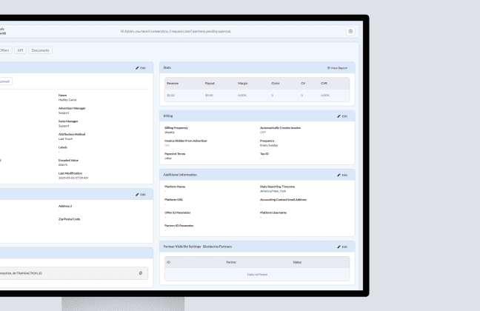
Task: Click the Platform Username label
Action: (273, 213)
